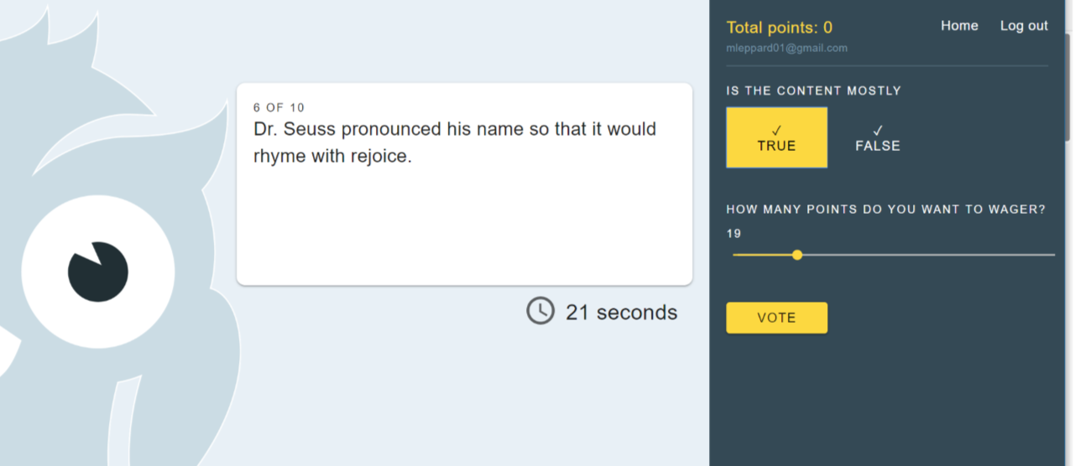Select the TRUE answer option
The height and width of the screenshot is (466, 1080).
coord(776,137)
